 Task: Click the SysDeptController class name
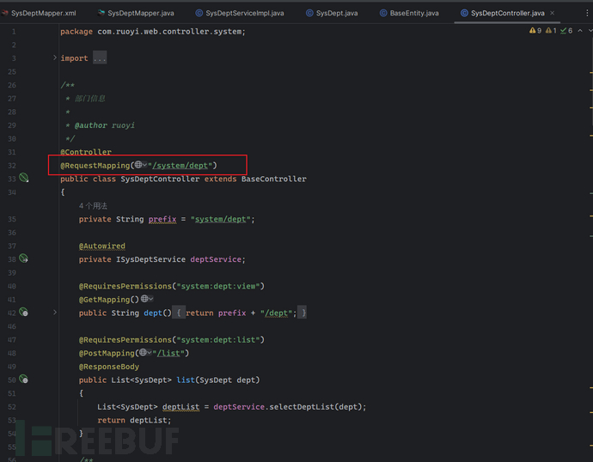(x=160, y=179)
